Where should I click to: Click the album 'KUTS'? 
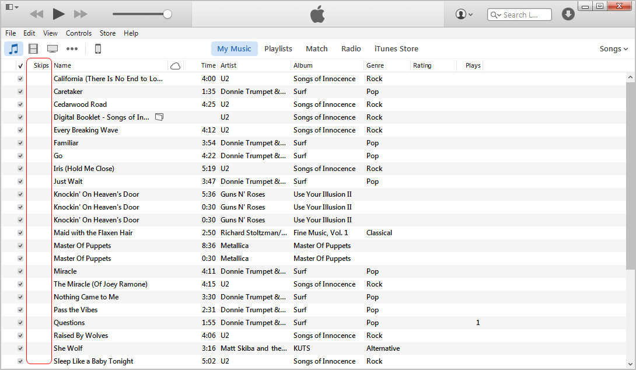pos(302,348)
